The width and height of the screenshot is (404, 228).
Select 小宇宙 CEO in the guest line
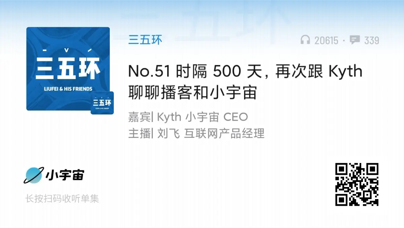217,117
